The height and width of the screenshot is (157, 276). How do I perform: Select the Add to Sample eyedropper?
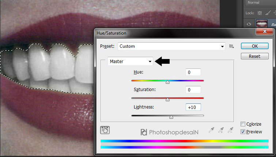click(222, 130)
